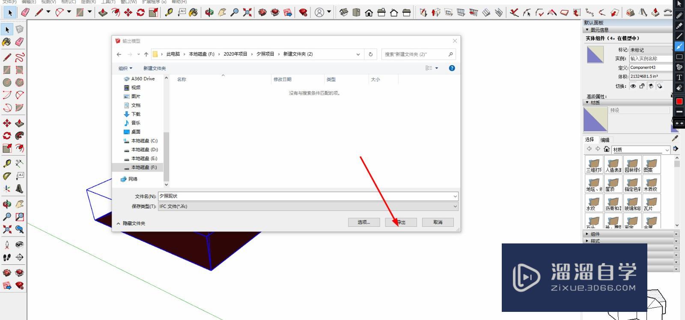Collapse the Entity Info panel section

587,30
